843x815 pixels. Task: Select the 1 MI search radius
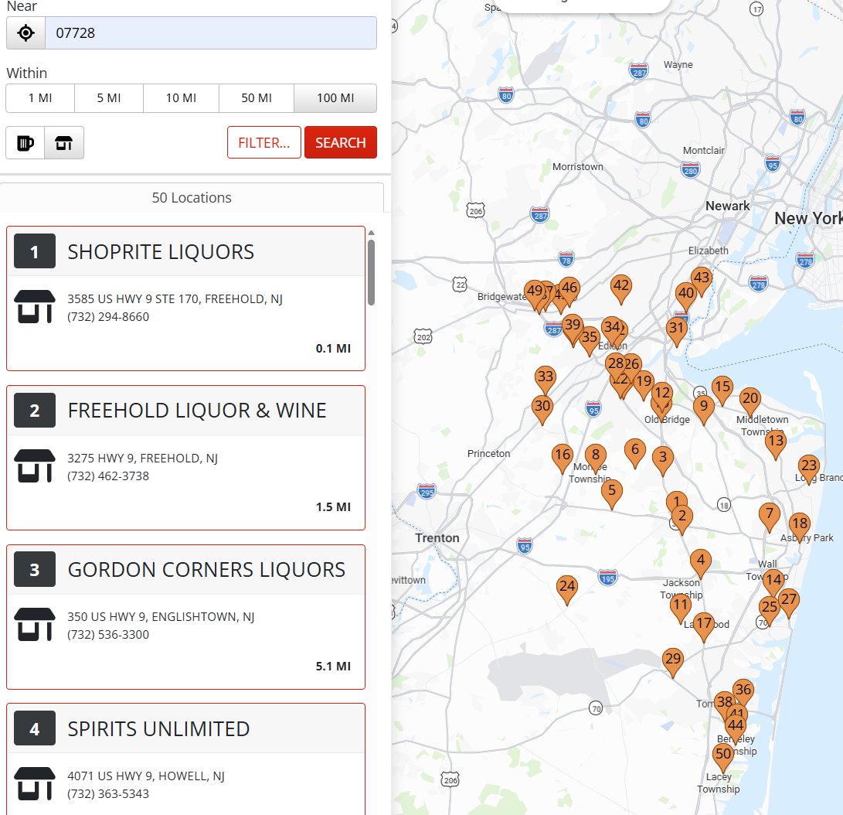tap(39, 98)
